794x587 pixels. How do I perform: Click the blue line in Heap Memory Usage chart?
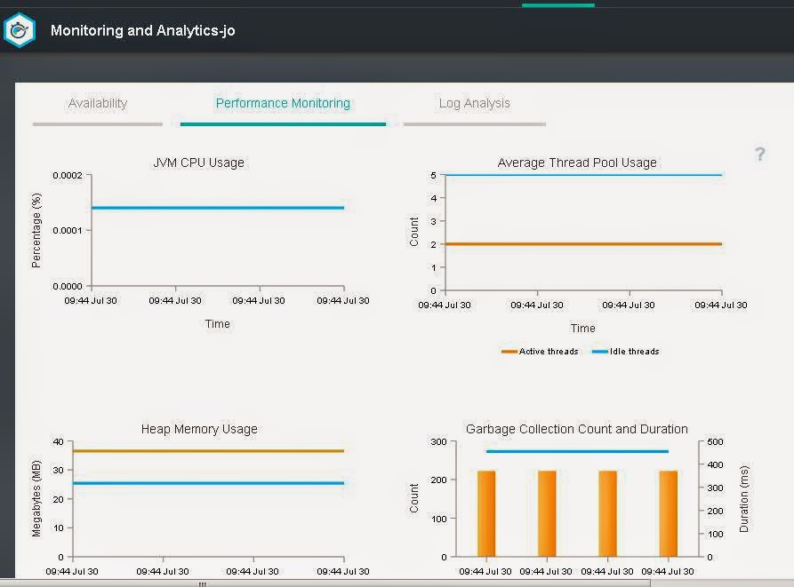pyautogui.click(x=209, y=483)
